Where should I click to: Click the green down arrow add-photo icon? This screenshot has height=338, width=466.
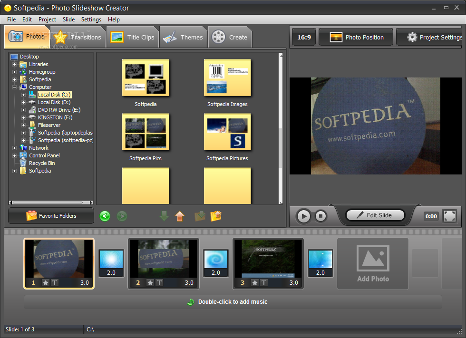point(164,216)
